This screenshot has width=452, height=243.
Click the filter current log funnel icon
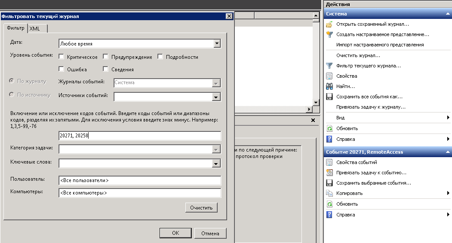click(329, 66)
